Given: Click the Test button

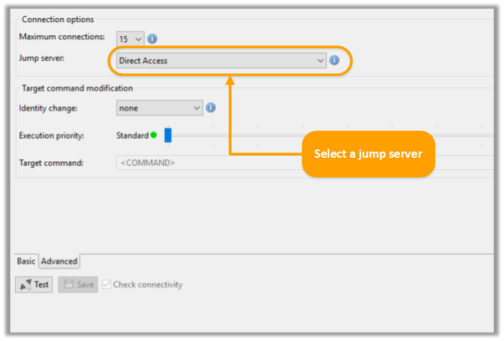Looking at the screenshot, I should [x=34, y=285].
